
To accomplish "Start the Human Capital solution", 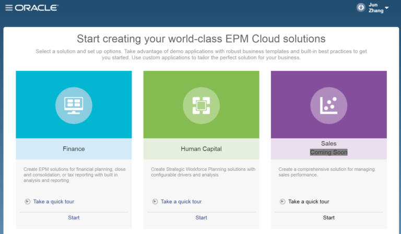I will [x=201, y=218].
